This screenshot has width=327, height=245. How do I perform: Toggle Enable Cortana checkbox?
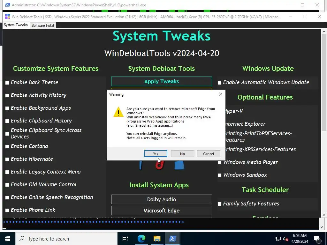(x=7, y=146)
